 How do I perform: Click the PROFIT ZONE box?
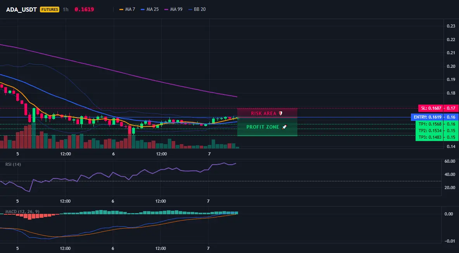point(267,127)
